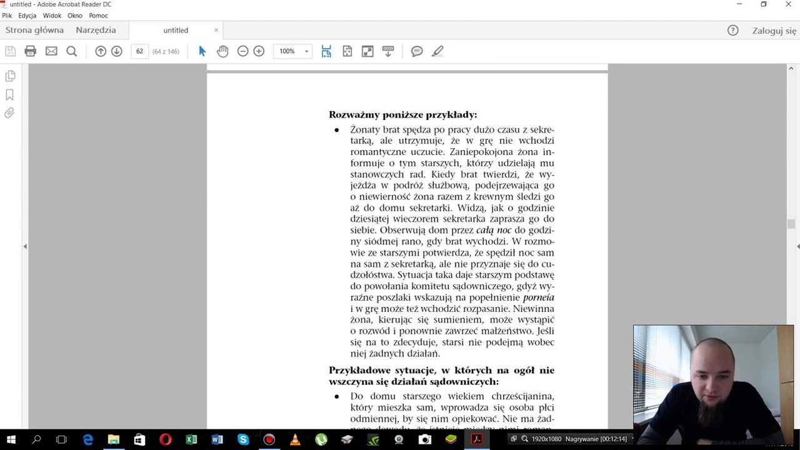Click the Zaloguj się link
Image resolution: width=800 pixels, height=450 pixels.
coord(774,31)
